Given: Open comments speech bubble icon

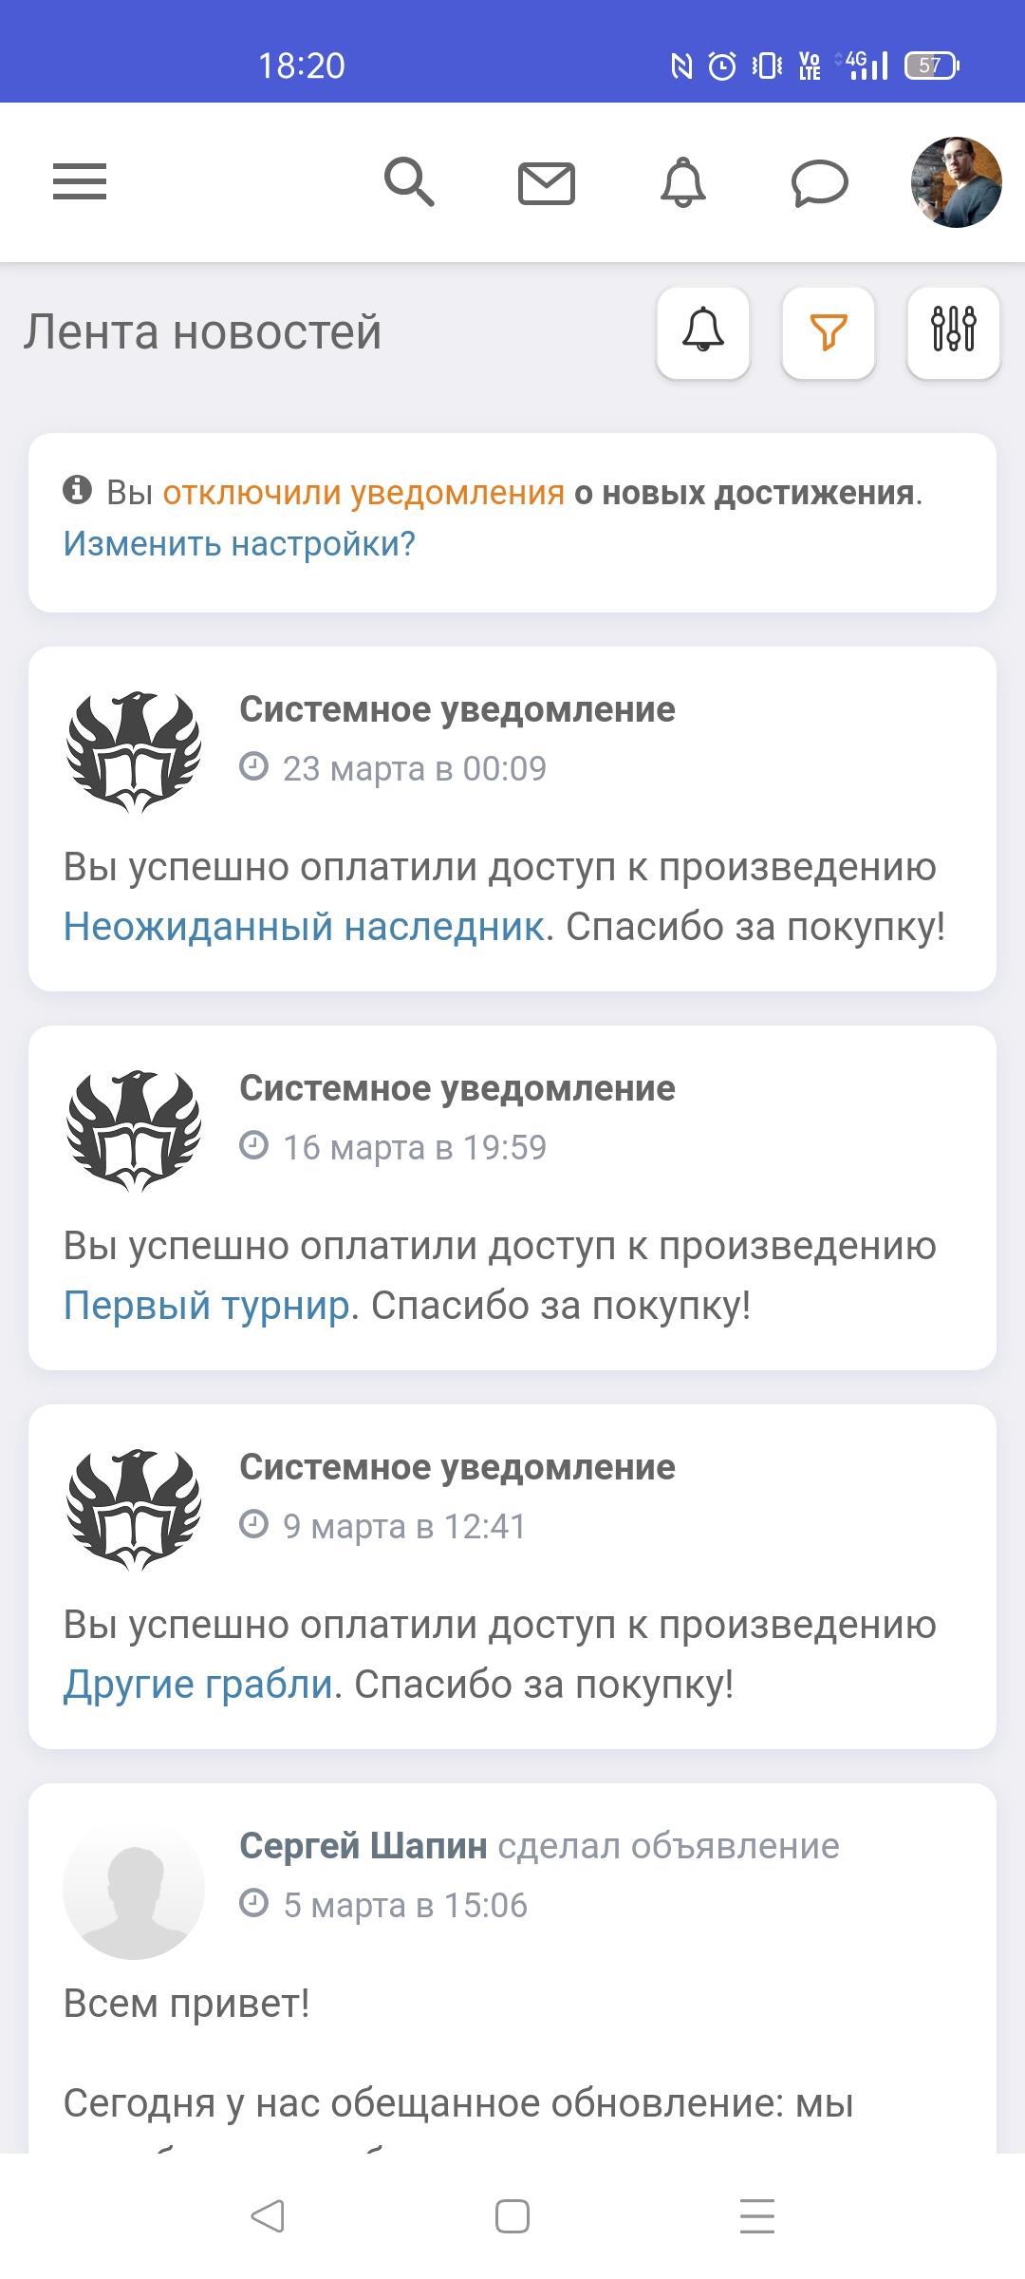Looking at the screenshot, I should coord(820,182).
